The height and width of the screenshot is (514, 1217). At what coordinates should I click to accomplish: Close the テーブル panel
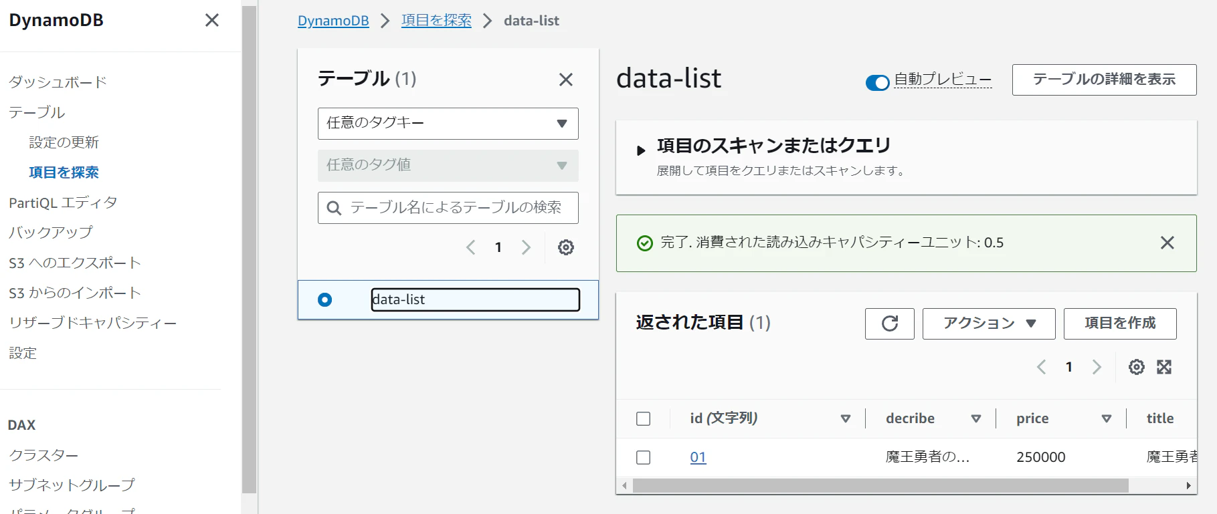[566, 80]
